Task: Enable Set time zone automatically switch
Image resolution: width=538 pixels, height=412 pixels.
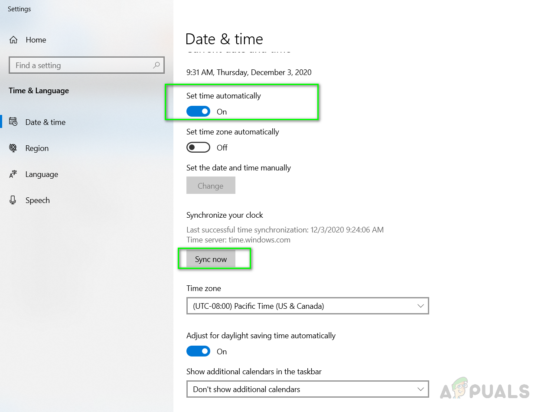Action: pos(198,147)
